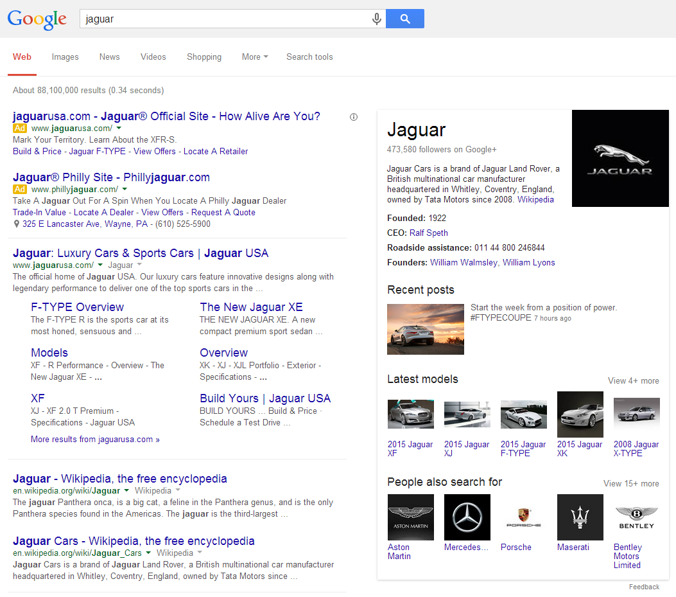Viewport: 676px width, 597px height.
Task: Click Locate A Retailer ad sitelink
Action: pos(216,152)
